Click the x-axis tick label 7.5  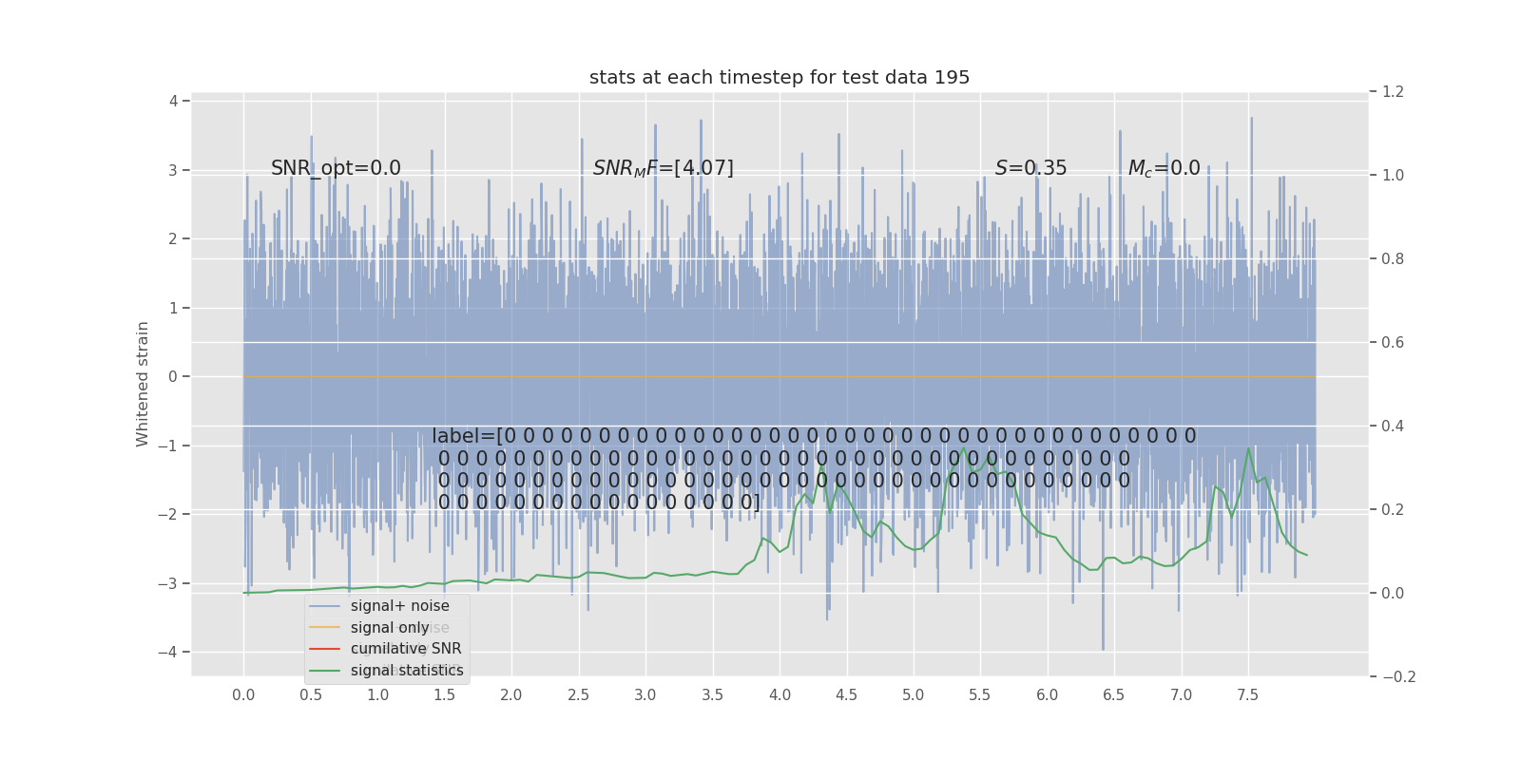coord(1248,695)
